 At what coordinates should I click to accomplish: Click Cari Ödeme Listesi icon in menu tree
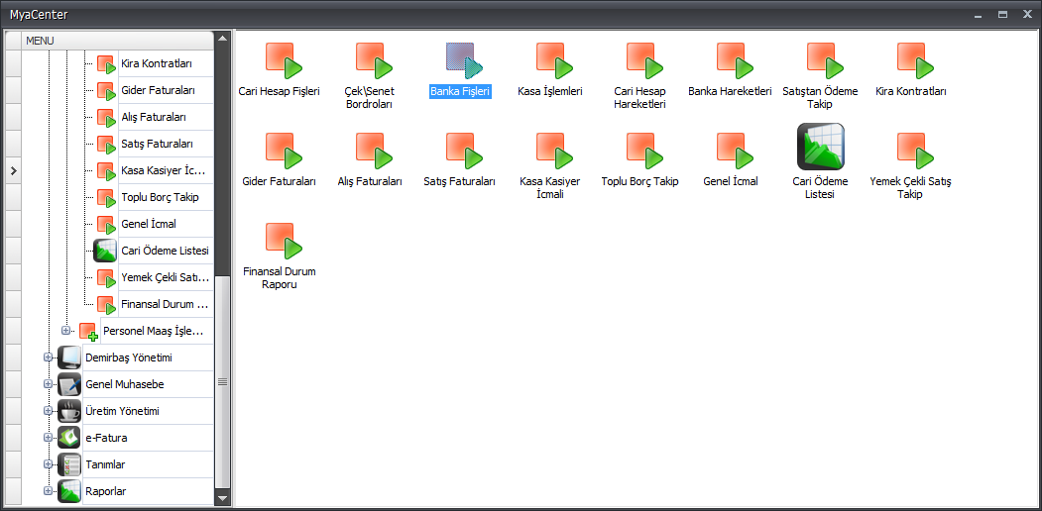[106, 251]
